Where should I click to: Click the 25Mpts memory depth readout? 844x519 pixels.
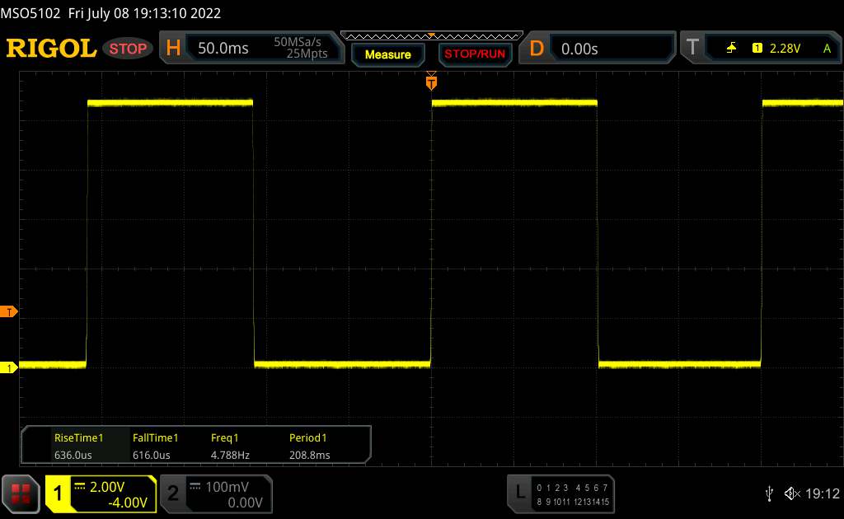[307, 54]
